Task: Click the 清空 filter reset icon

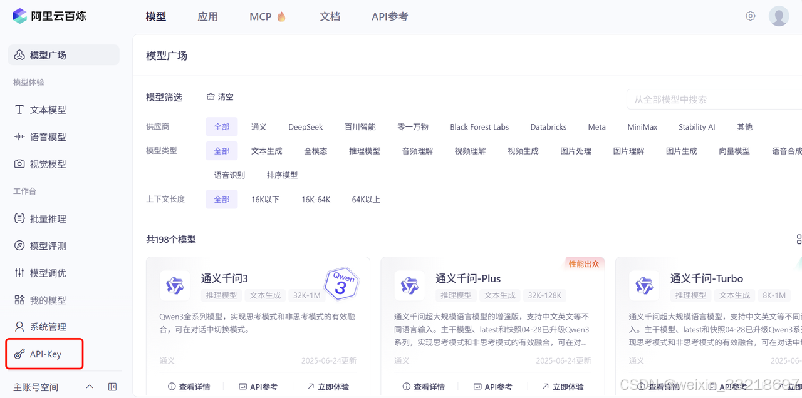Action: [211, 97]
